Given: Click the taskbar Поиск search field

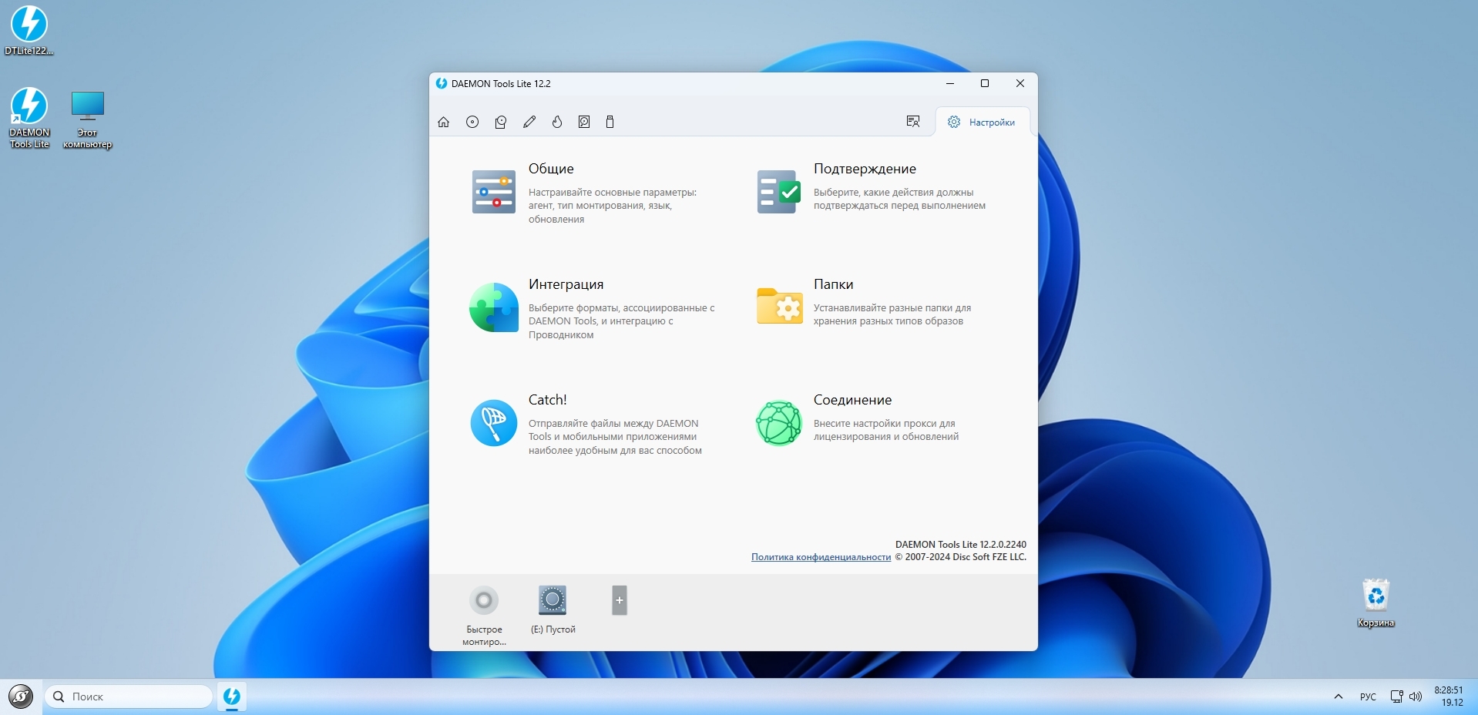Looking at the screenshot, I should pos(128,697).
